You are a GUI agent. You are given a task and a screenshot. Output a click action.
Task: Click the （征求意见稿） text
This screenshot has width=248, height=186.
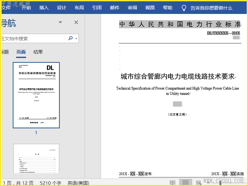pos(177,114)
